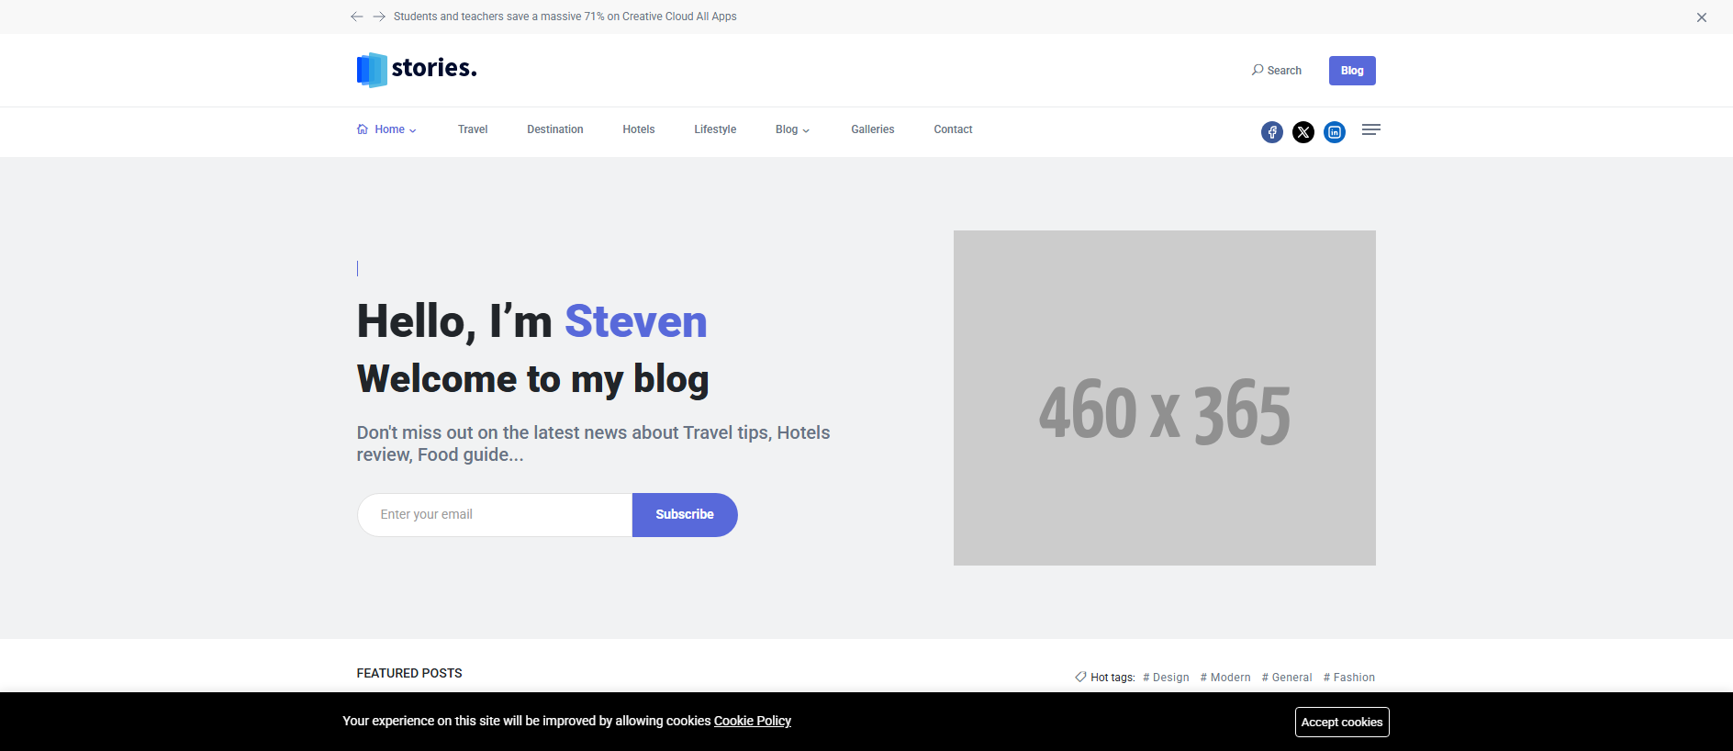Open the # Modern hot tag
Image resolution: width=1733 pixels, height=751 pixels.
1225,678
